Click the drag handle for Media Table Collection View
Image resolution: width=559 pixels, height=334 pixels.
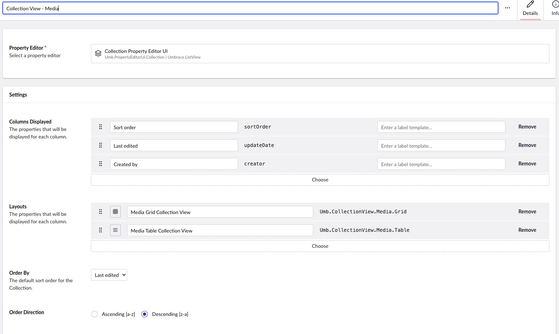pos(101,230)
